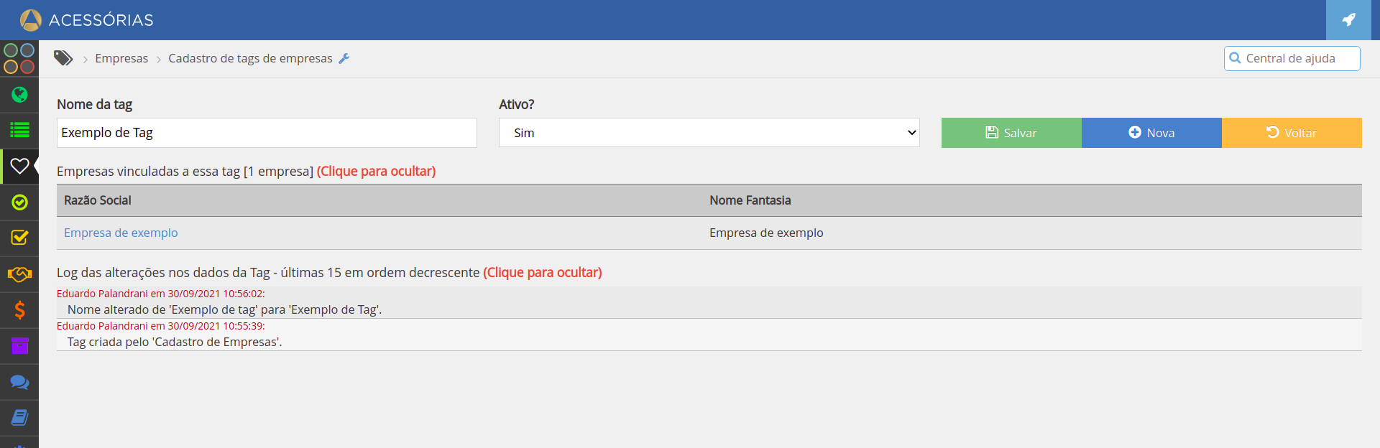Click the rocket icon in top bar
Viewport: 1380px width, 448px height.
1349,20
